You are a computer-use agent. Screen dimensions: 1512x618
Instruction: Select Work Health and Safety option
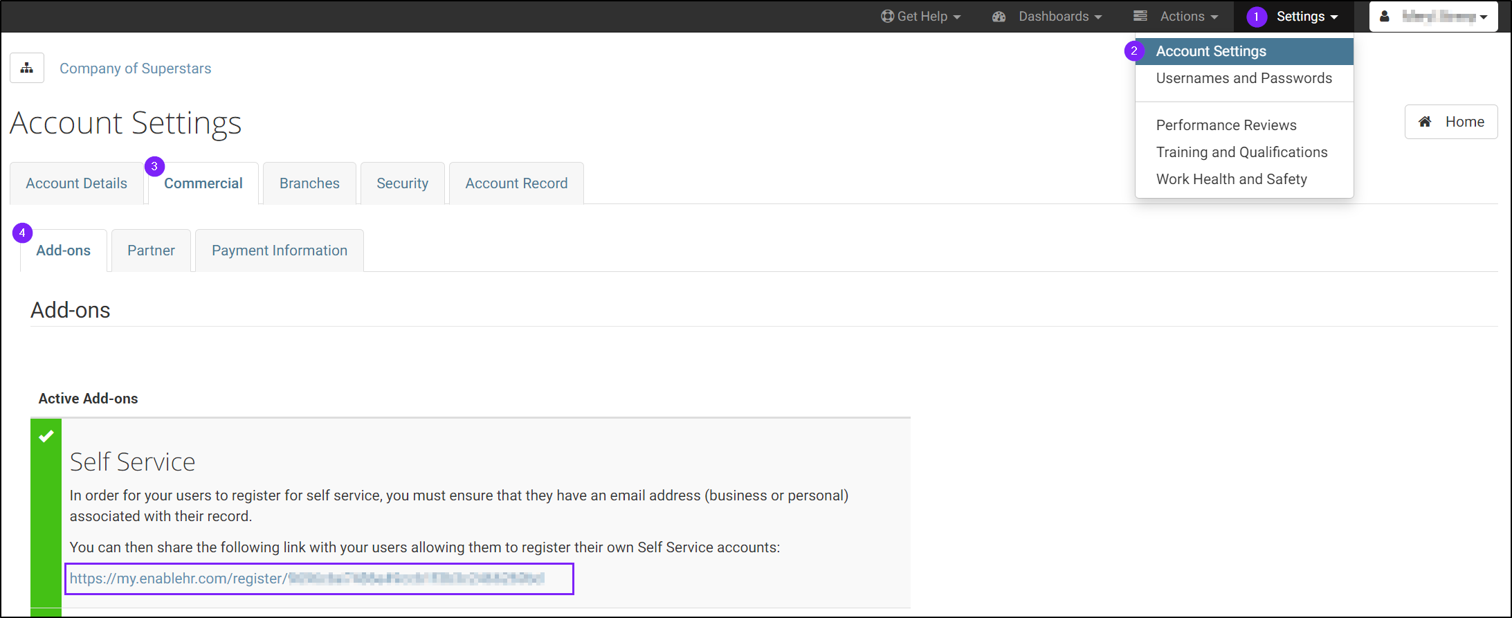click(1231, 179)
